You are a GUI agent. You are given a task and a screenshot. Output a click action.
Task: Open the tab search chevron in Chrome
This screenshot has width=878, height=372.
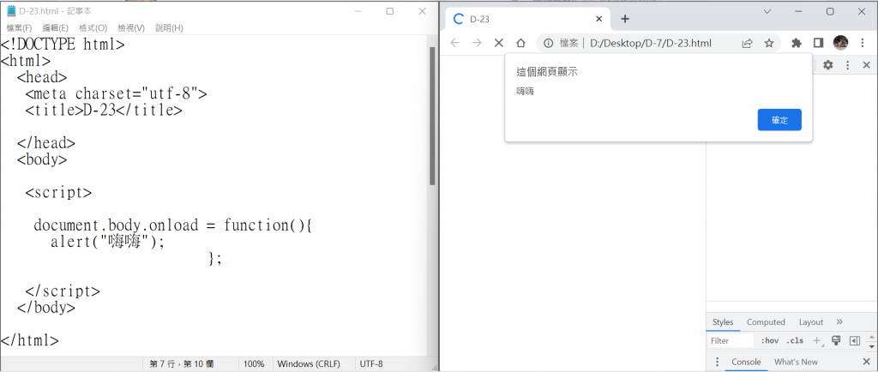tap(767, 11)
